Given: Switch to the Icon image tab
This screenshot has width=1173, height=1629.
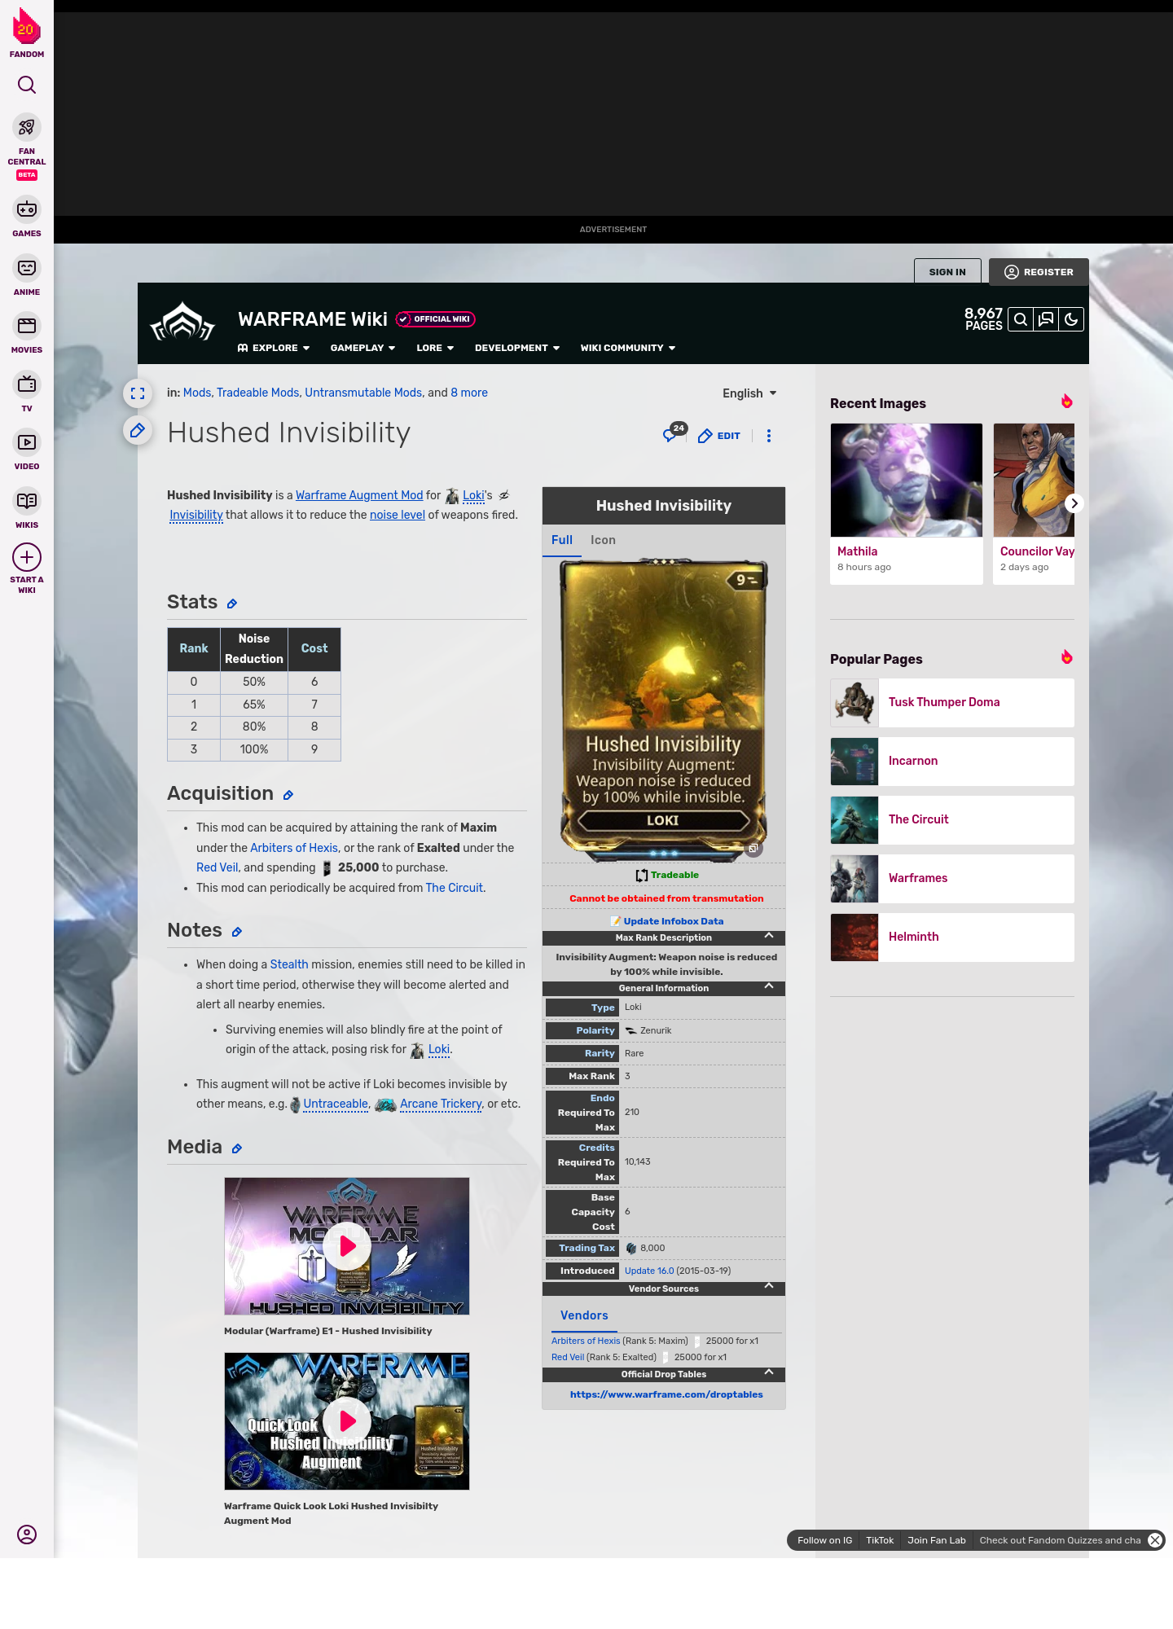Looking at the screenshot, I should (x=604, y=540).
